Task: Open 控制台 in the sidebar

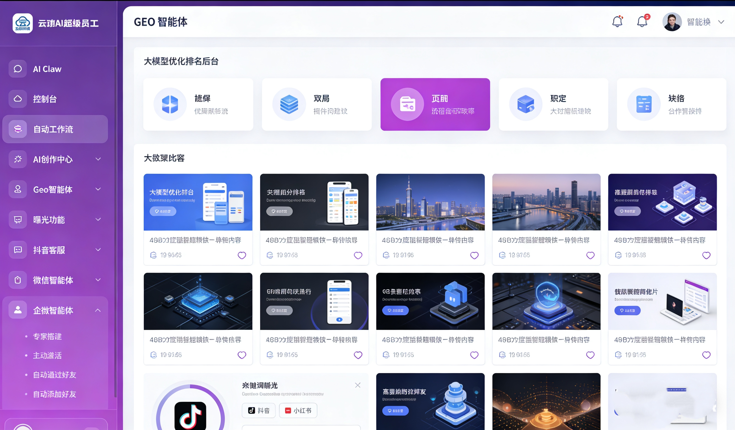Action: tap(55, 99)
